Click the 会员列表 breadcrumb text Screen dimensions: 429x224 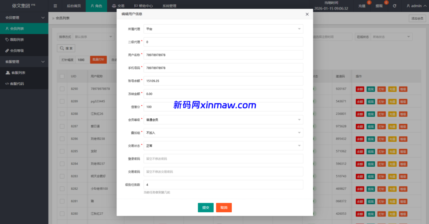(63, 18)
